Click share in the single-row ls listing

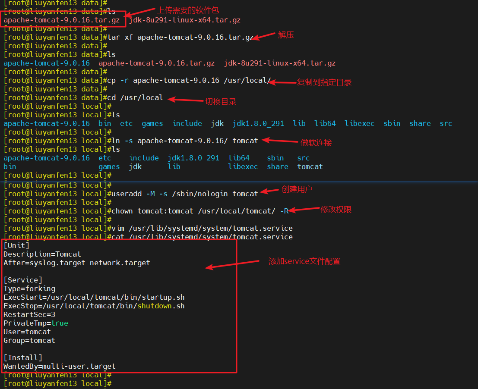point(420,124)
